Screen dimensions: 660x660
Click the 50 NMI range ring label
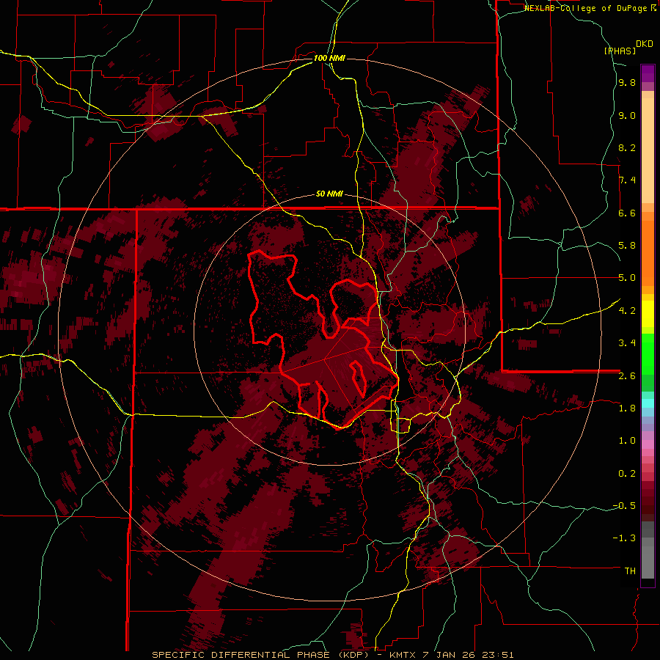pos(329,194)
